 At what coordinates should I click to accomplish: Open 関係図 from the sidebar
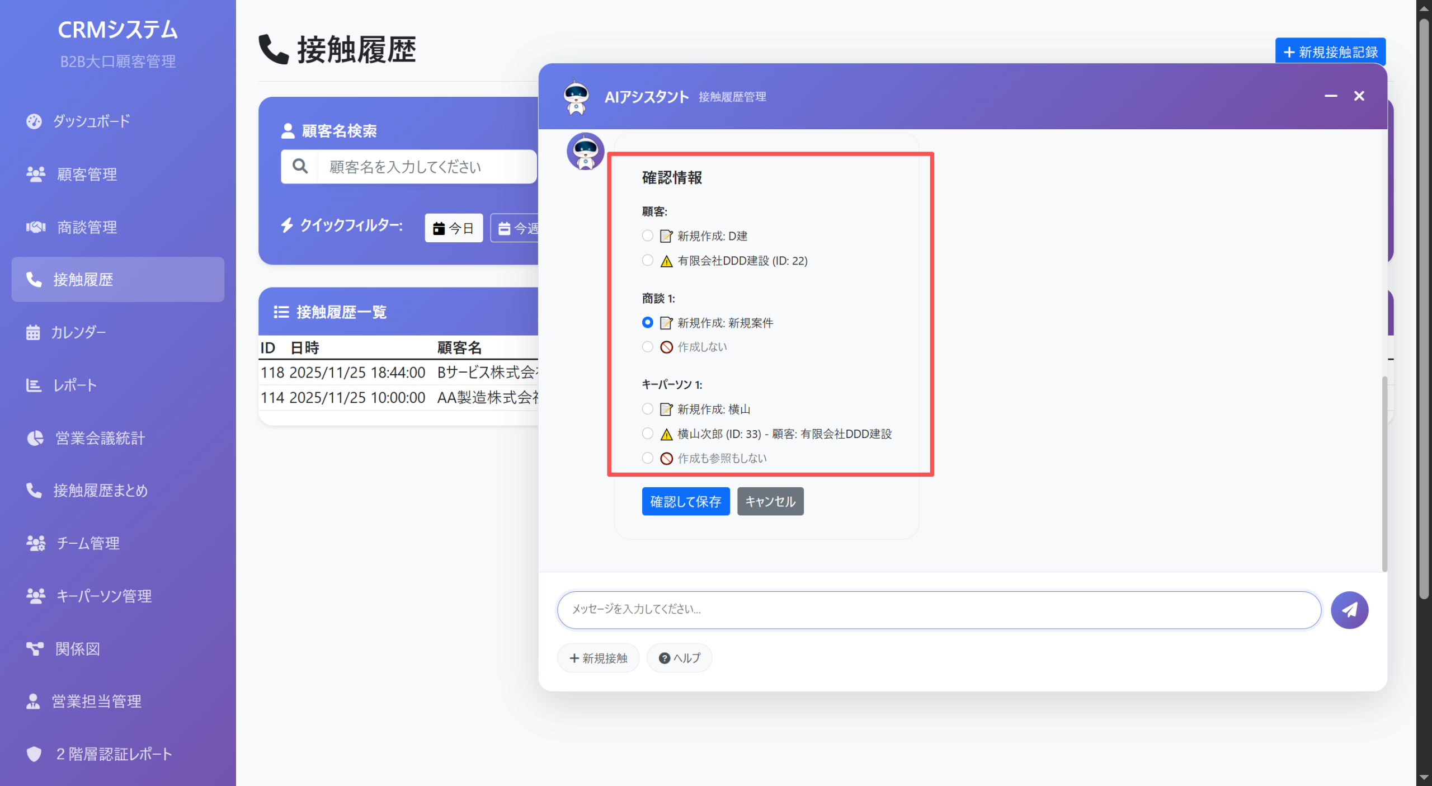pos(77,648)
